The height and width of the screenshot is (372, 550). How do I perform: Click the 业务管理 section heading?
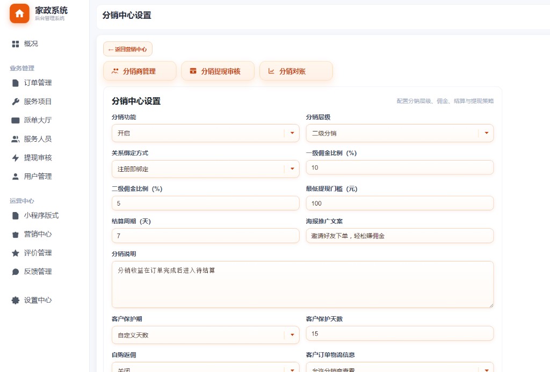pos(21,68)
